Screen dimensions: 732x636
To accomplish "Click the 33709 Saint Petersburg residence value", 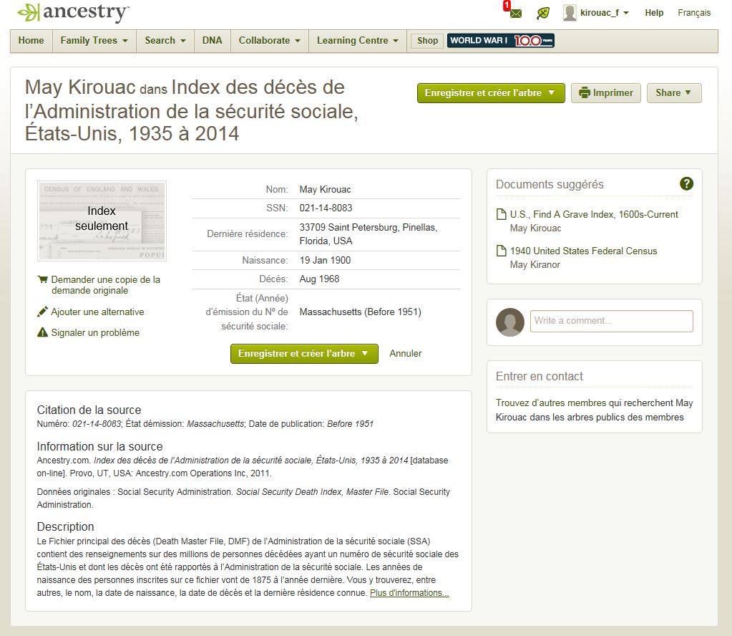I will pos(369,234).
